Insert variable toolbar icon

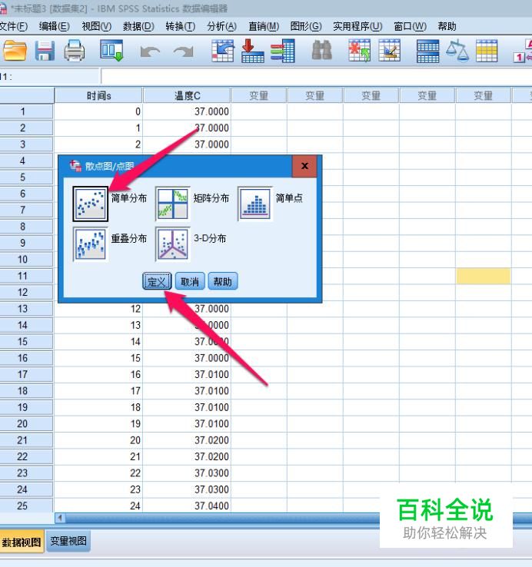[389, 51]
